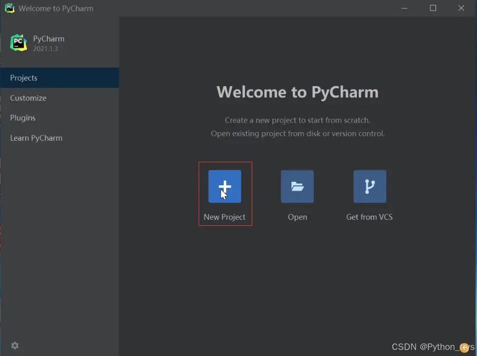Click 'Create a new project to start from scratch.'

(x=297, y=121)
